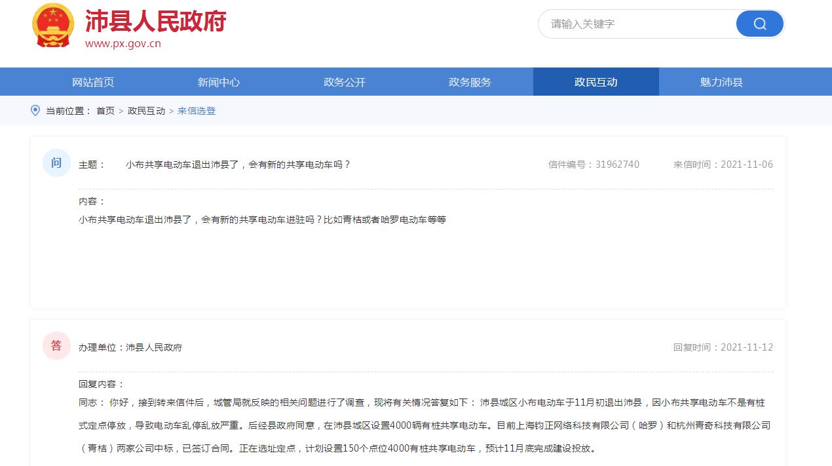
Task: Open the 网站首页 navigation tab
Action: click(93, 82)
